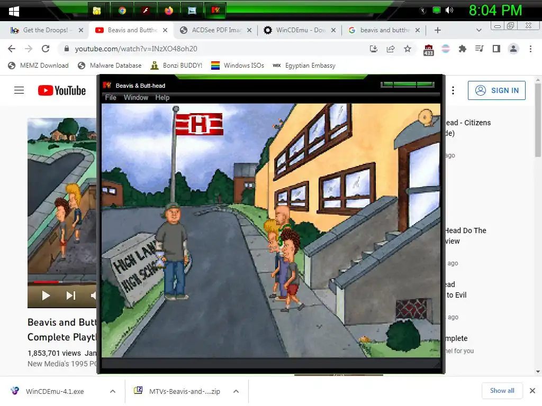Open Chrome from the taskbar
Viewport: 542px width, 406px height.
pyautogui.click(x=122, y=11)
